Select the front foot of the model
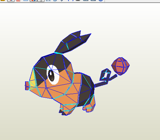The height and width of the screenshot is (140, 160). 66,110
